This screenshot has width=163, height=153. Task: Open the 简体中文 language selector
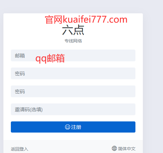pos(124,148)
